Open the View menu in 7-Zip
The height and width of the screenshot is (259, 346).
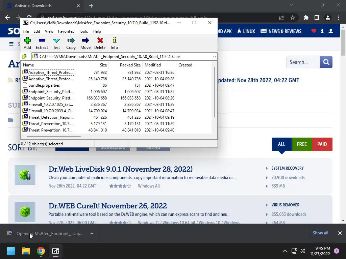pyautogui.click(x=49, y=31)
